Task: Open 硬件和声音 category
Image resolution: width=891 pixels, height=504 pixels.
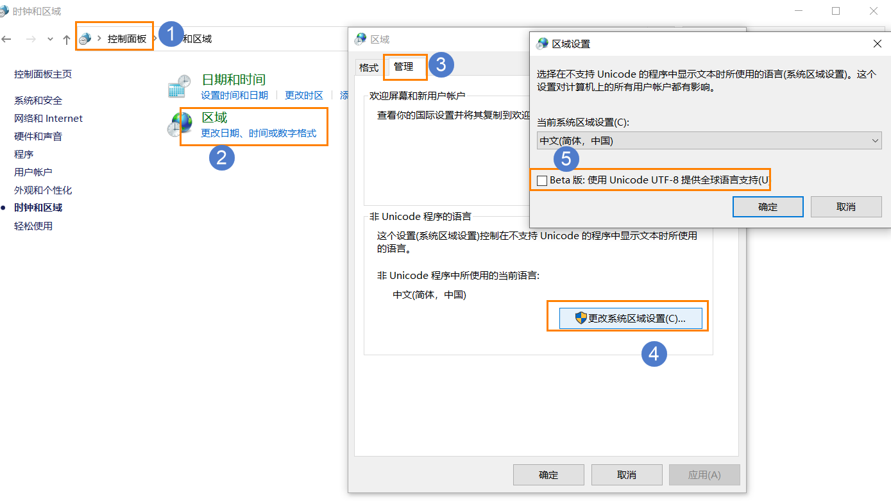Action: coord(38,137)
